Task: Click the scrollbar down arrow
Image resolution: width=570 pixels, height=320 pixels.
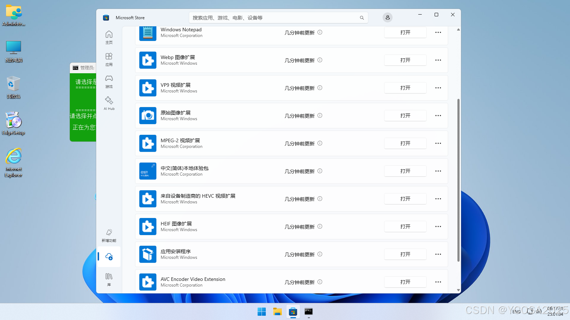Action: tap(458, 290)
